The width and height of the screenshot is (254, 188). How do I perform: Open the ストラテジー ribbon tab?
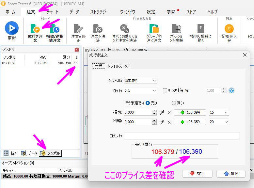100,12
